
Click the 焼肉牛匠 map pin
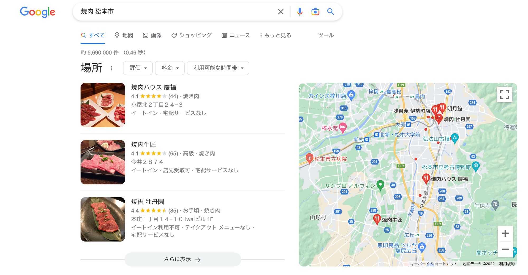pos(377,219)
